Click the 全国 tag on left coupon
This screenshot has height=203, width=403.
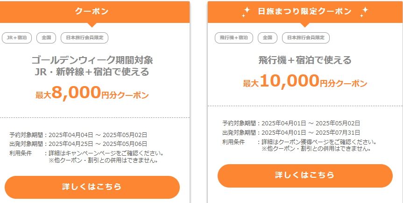coord(46,38)
